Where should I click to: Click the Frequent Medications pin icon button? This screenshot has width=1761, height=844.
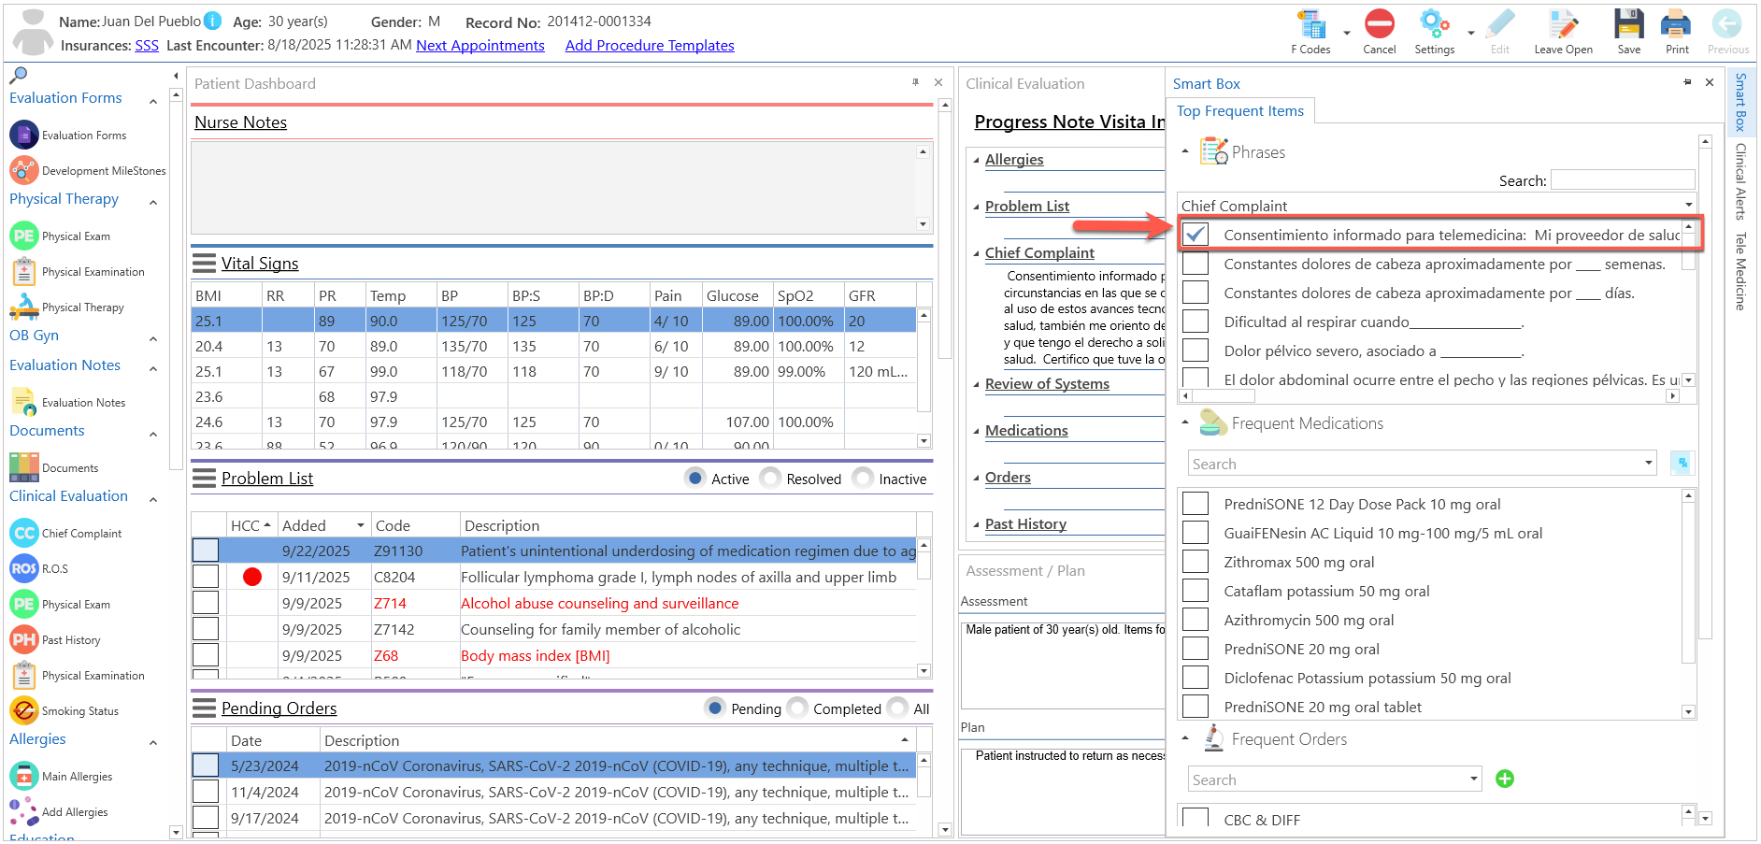click(x=1682, y=463)
